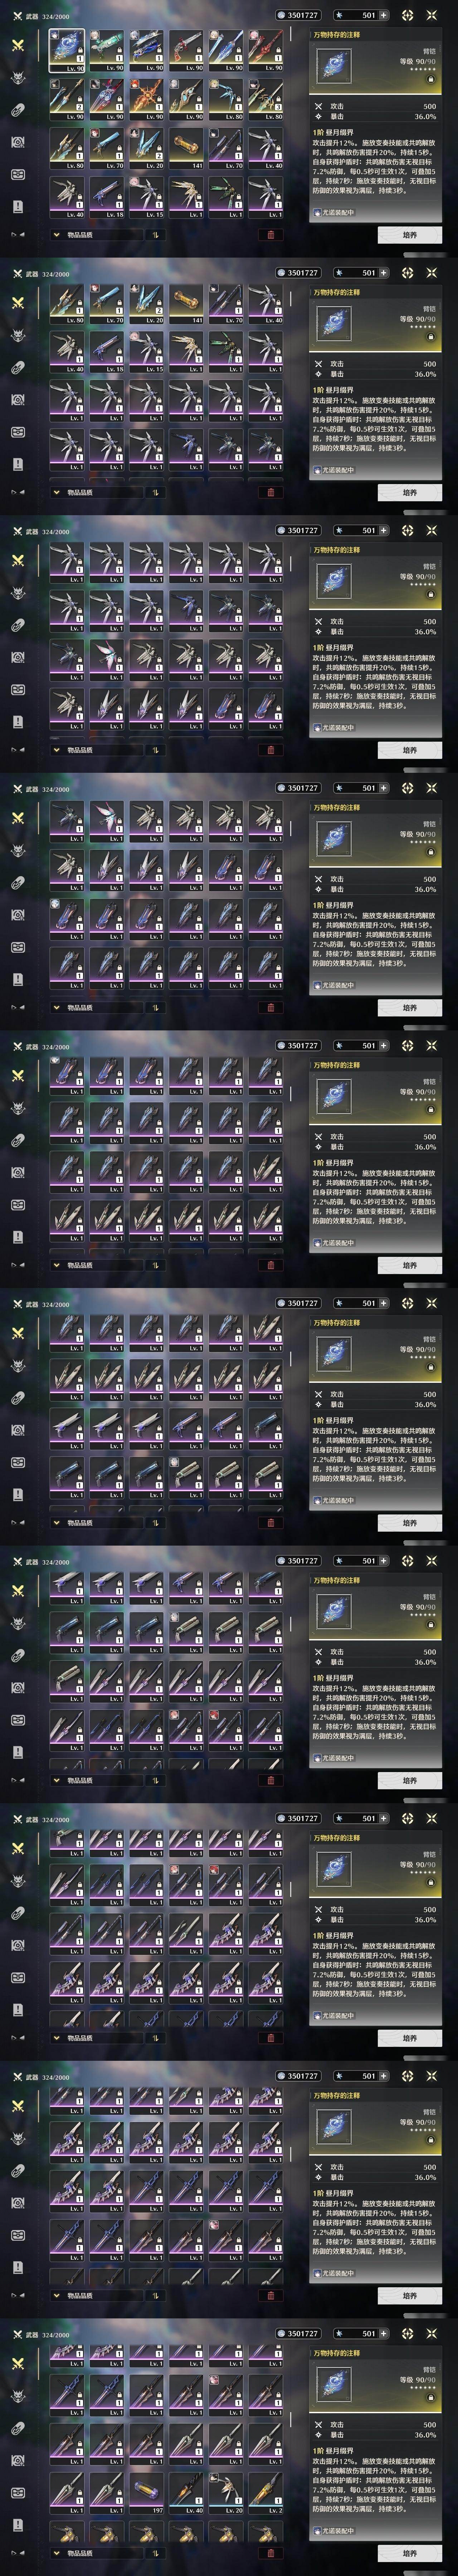Screen dimensions: 458x2576
Task: Click the 培养 button in bottommost panel
Action: 409,2553
